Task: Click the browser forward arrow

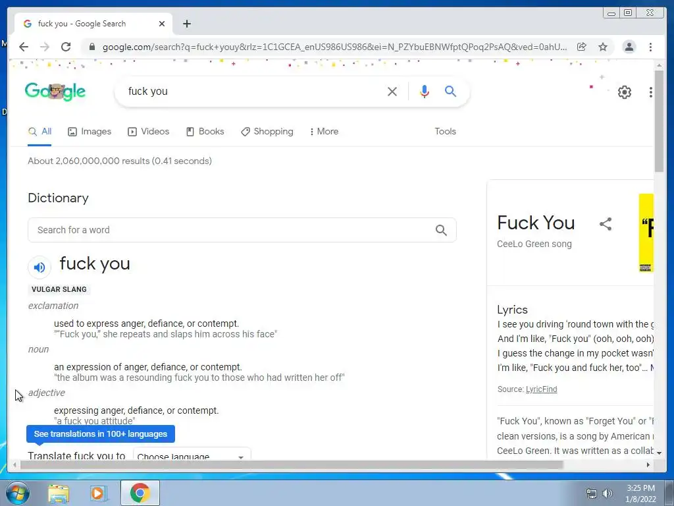Action: tap(45, 47)
